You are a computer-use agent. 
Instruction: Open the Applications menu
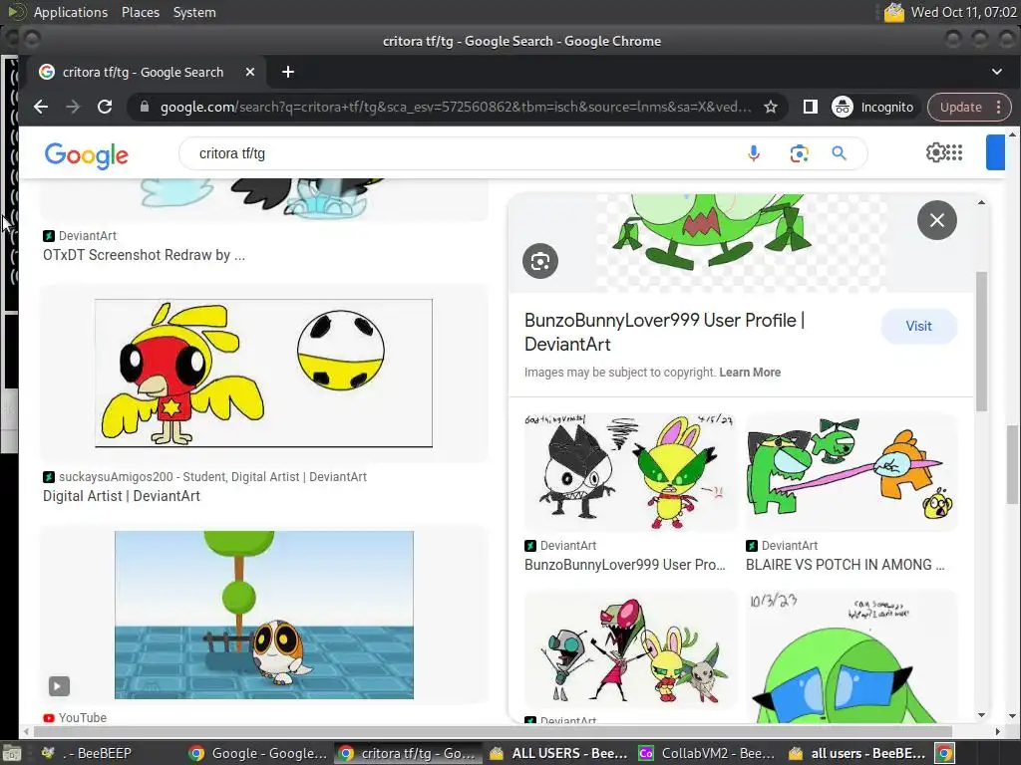pyautogui.click(x=71, y=12)
